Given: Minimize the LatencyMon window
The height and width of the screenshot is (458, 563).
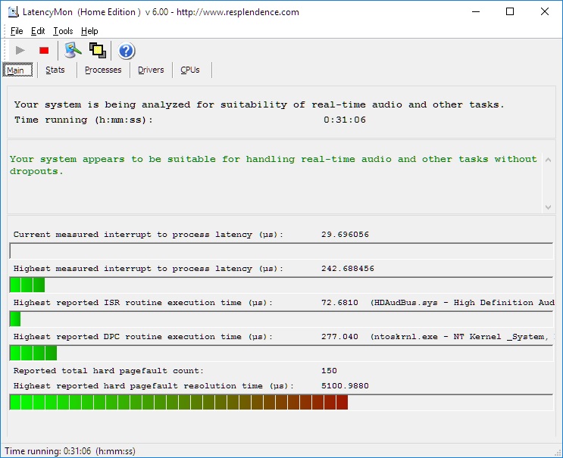Looking at the screenshot, I should pos(476,11).
